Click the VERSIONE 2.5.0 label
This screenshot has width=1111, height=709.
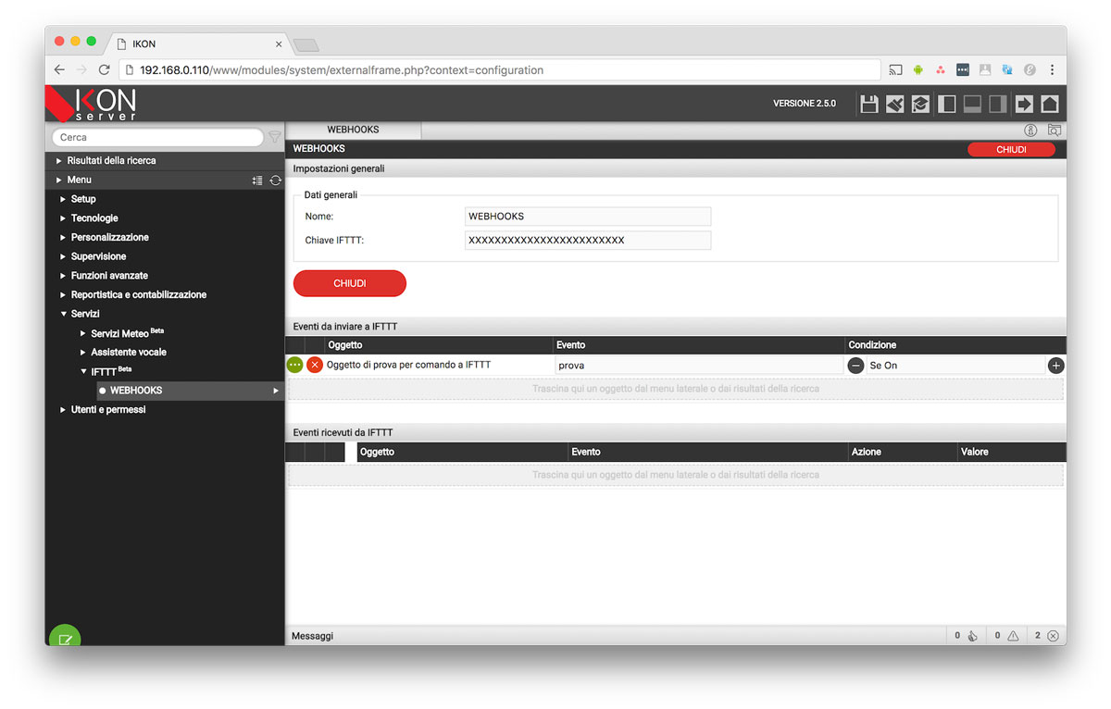805,104
